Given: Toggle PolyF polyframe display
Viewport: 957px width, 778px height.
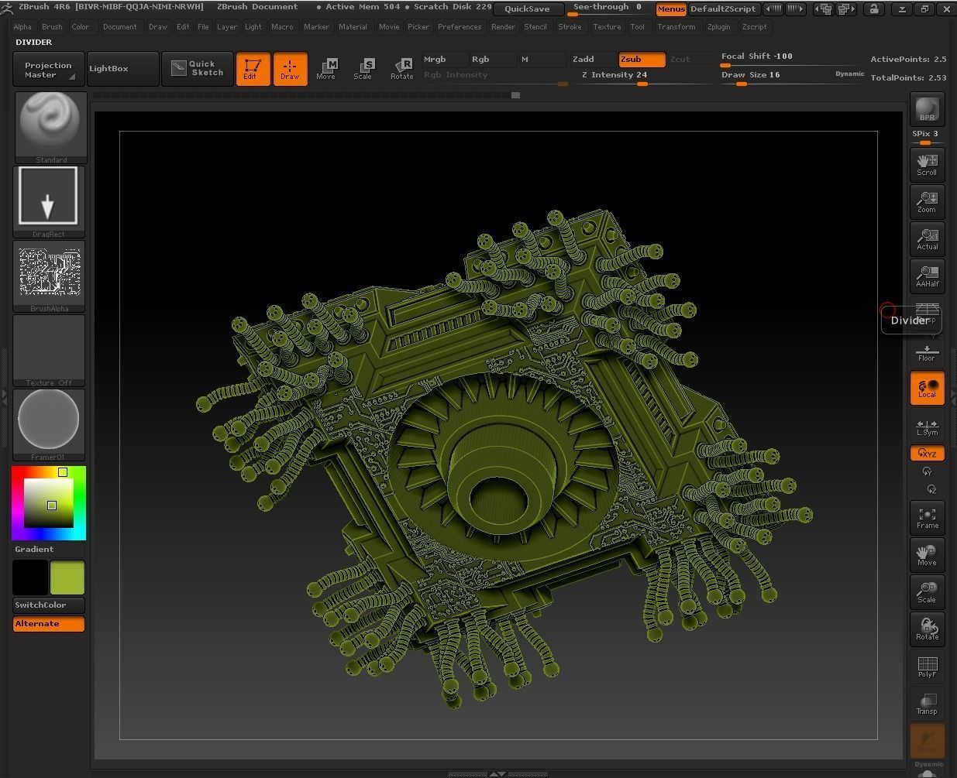Looking at the screenshot, I should coord(927,666).
